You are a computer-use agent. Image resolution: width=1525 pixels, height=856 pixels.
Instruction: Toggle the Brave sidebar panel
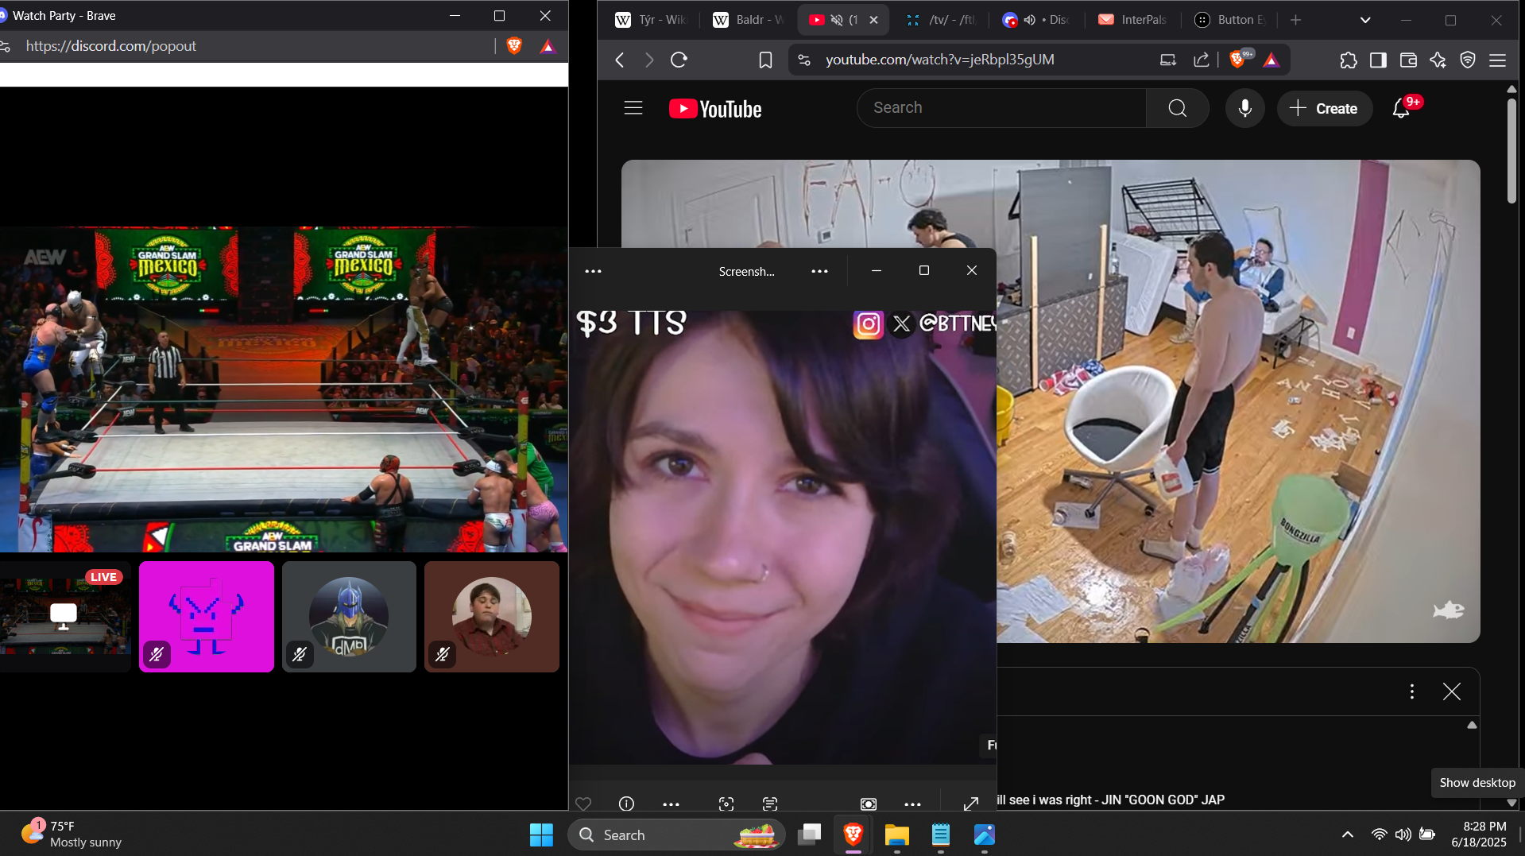point(1378,60)
